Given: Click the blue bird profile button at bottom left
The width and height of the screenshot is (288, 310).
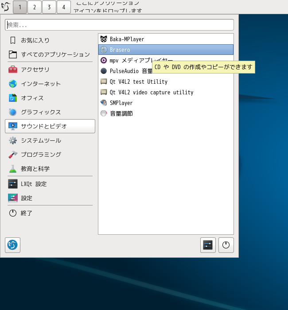Looking at the screenshot, I should 12,245.
